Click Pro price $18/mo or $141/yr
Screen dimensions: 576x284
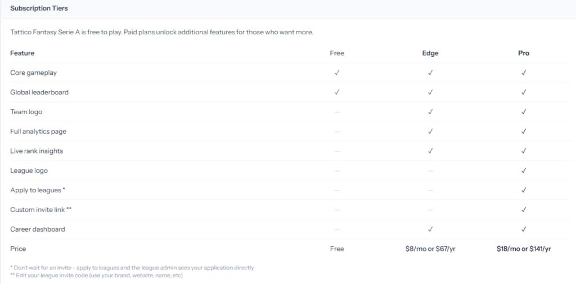524,249
